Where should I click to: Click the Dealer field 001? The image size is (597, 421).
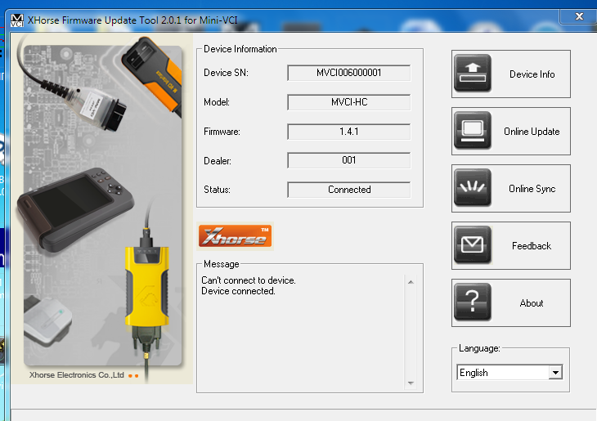pos(348,160)
